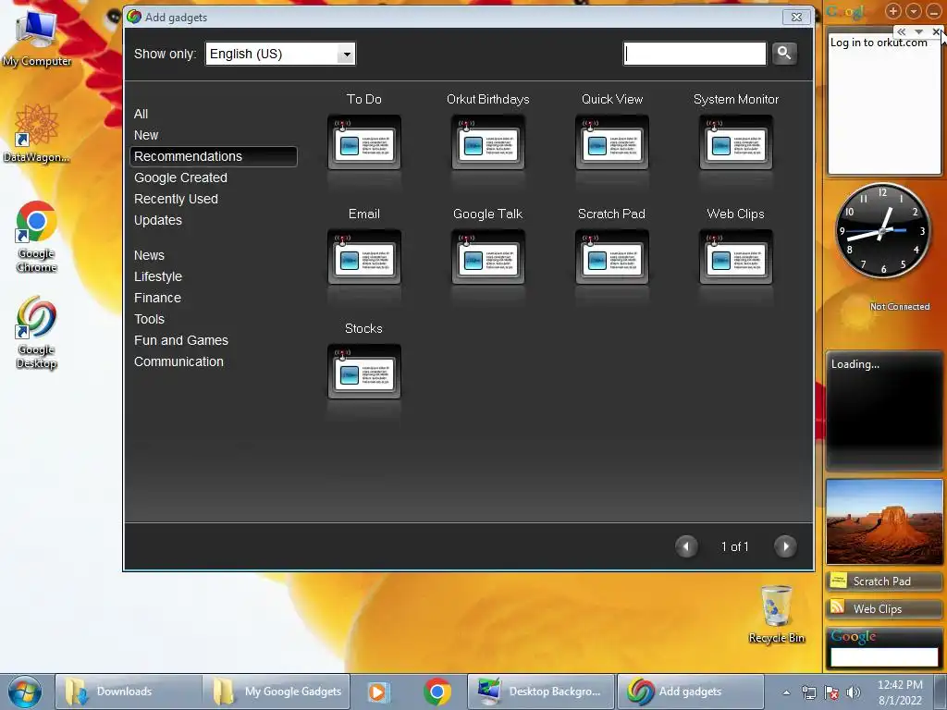Select the New category

tap(146, 135)
